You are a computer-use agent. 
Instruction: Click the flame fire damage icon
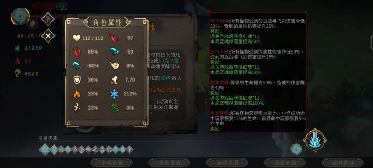77,94
